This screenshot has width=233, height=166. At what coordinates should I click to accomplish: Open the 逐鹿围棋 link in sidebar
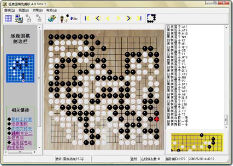[x=20, y=124]
